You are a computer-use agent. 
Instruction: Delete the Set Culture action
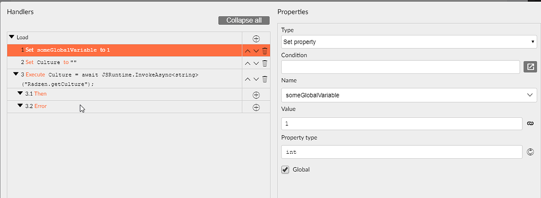point(265,63)
